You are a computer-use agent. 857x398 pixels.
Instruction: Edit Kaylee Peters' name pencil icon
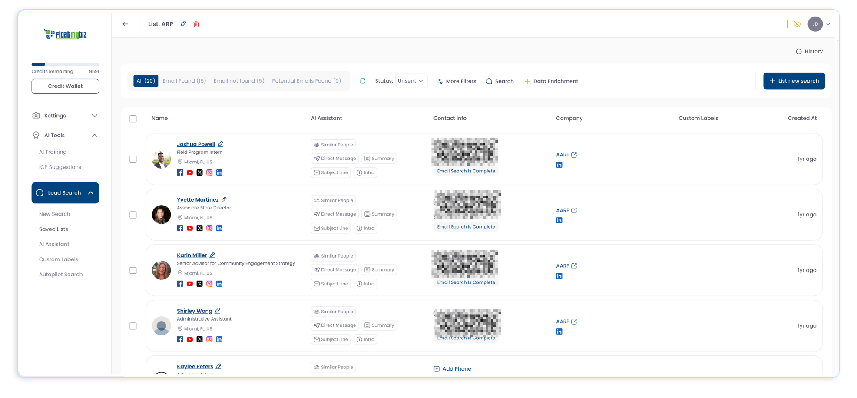tap(219, 366)
